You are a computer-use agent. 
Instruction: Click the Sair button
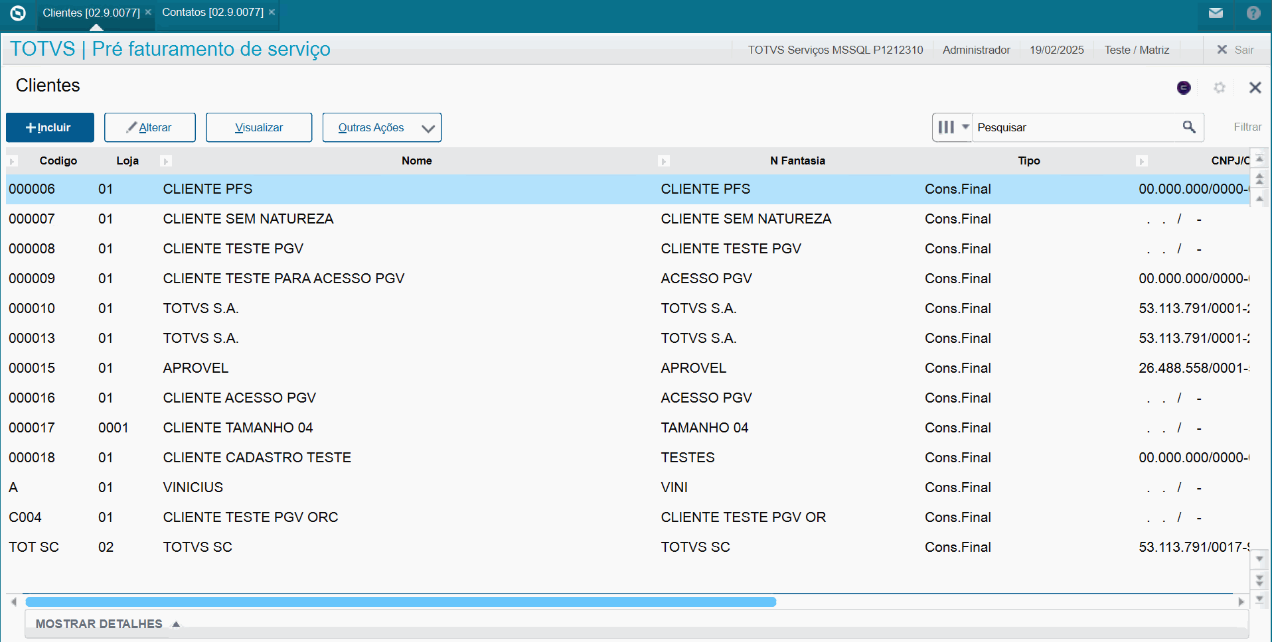1235,50
